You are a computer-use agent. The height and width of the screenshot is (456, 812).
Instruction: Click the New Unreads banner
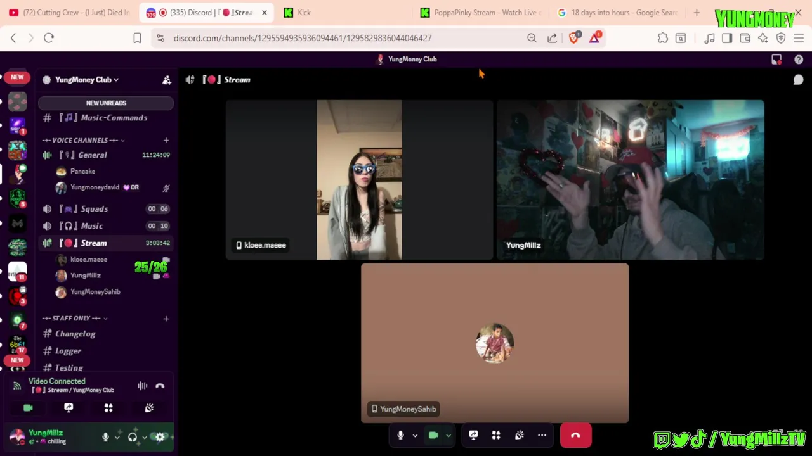click(106, 103)
